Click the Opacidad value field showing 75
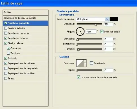The image size is (137, 109). [108, 24]
